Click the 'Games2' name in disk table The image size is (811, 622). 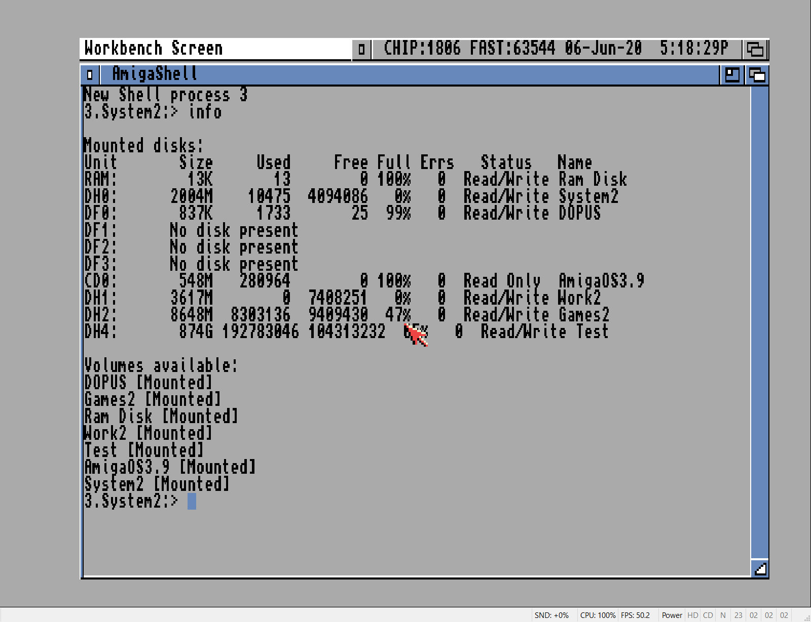coord(584,314)
